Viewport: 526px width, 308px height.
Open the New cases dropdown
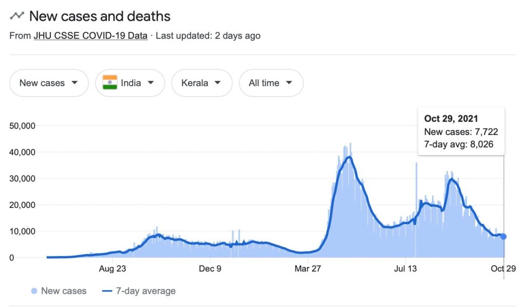click(49, 83)
